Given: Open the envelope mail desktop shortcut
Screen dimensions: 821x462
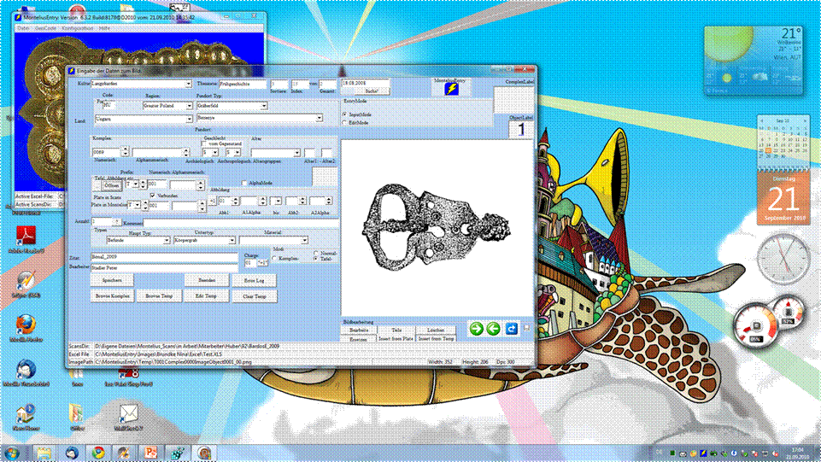Looking at the screenshot, I should click(x=128, y=418).
